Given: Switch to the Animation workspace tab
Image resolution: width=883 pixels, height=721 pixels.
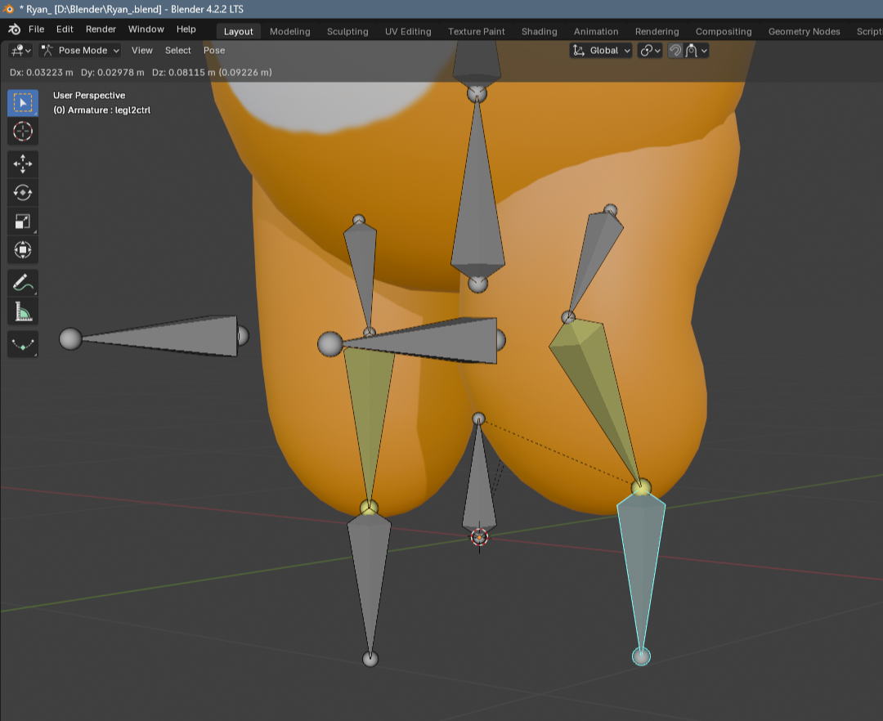Looking at the screenshot, I should (596, 32).
